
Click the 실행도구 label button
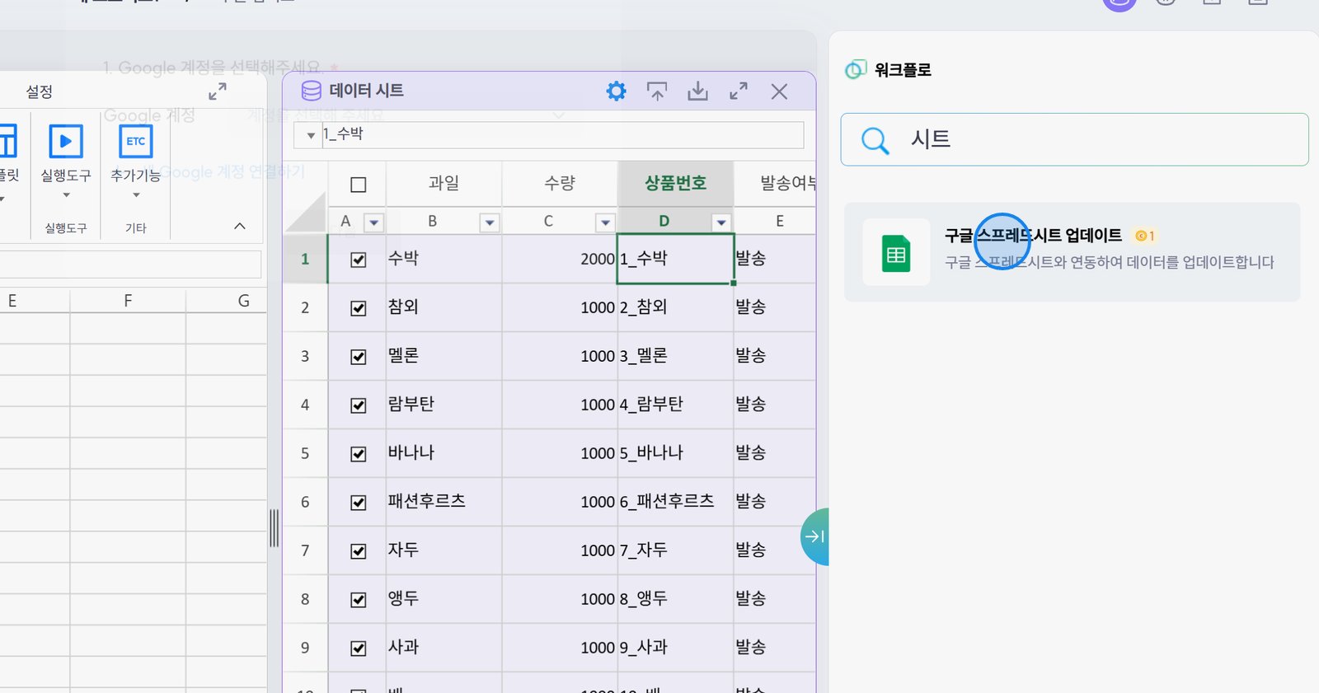(x=66, y=176)
